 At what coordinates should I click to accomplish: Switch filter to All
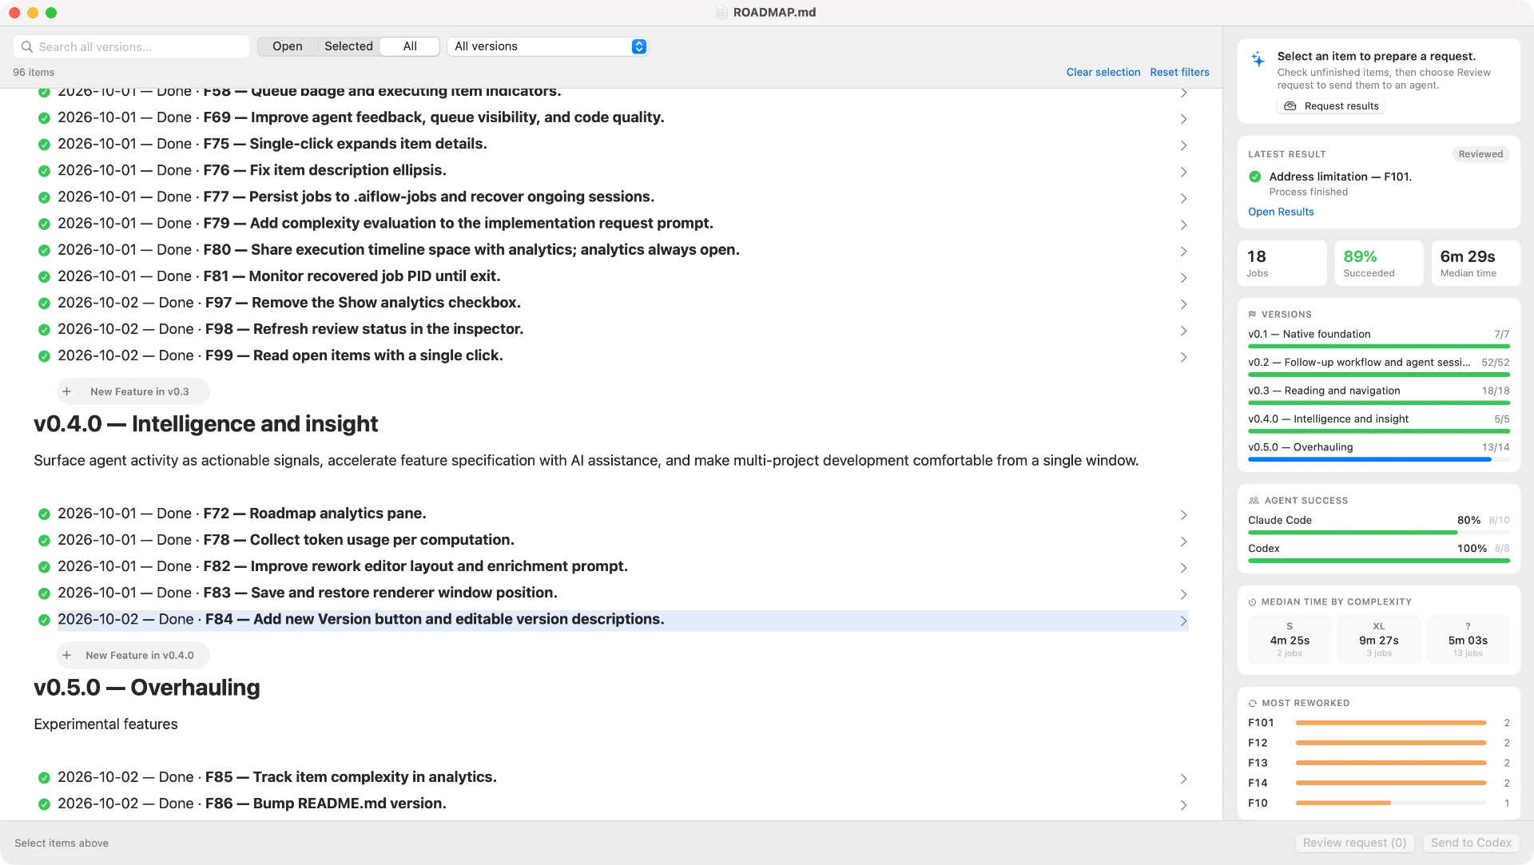(410, 46)
